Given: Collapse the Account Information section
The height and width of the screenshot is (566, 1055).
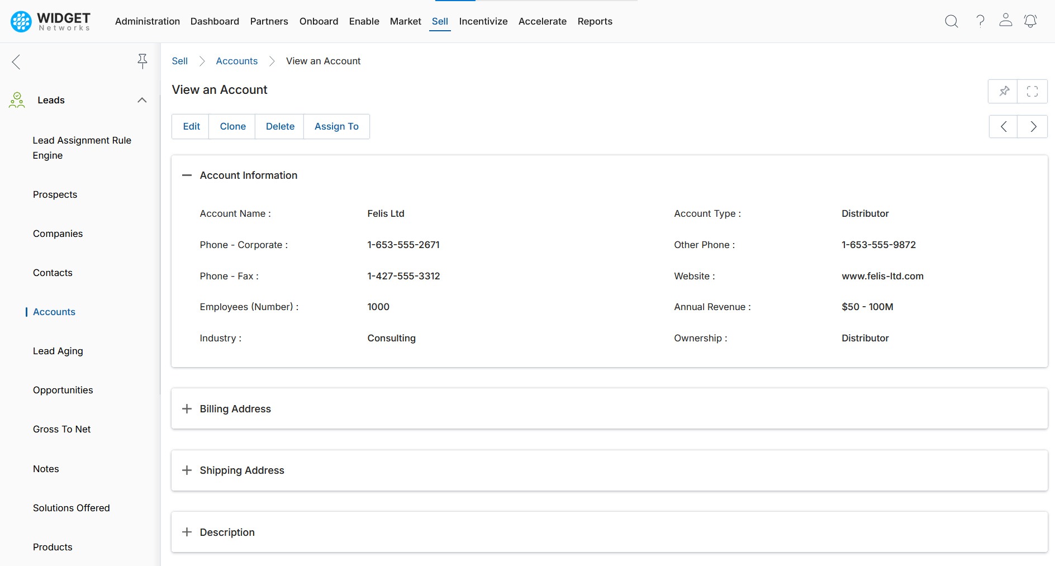Looking at the screenshot, I should point(187,175).
